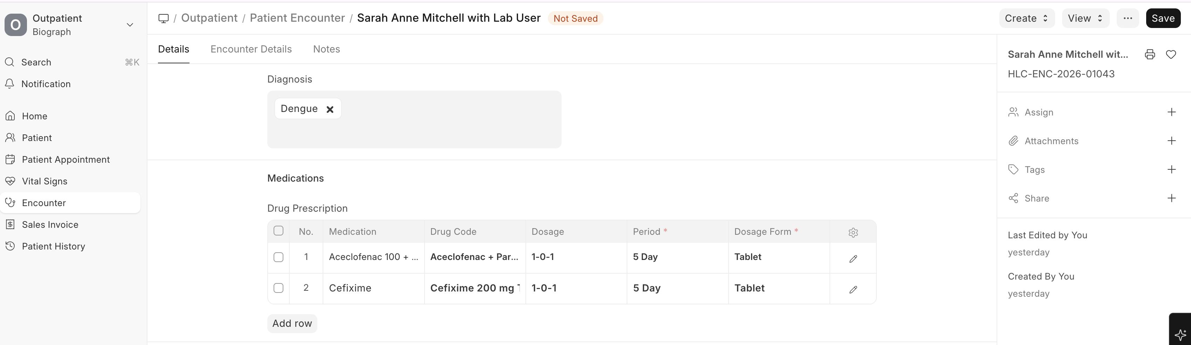Open the ellipsis menu next to View

coord(1128,19)
